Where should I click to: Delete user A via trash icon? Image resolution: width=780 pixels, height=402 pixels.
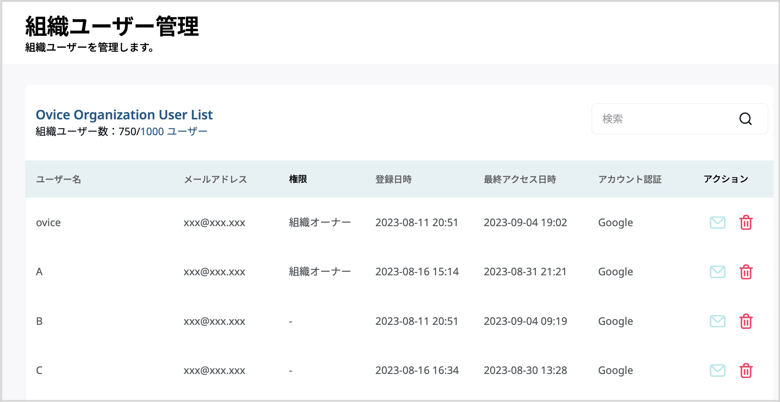click(x=746, y=272)
